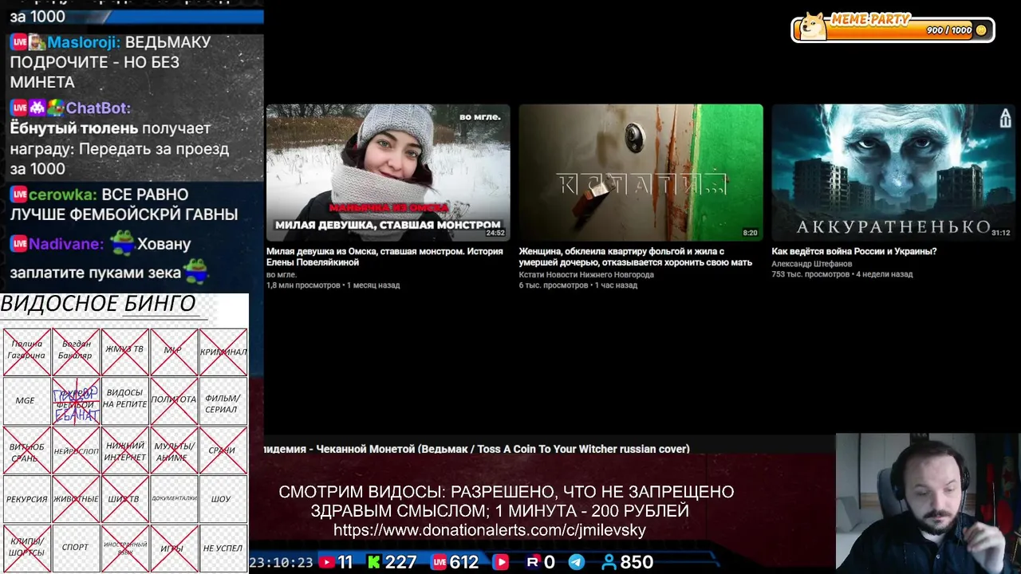
Task: Click the 8:20 duration badge on Кстати thumbnail
Action: click(750, 234)
